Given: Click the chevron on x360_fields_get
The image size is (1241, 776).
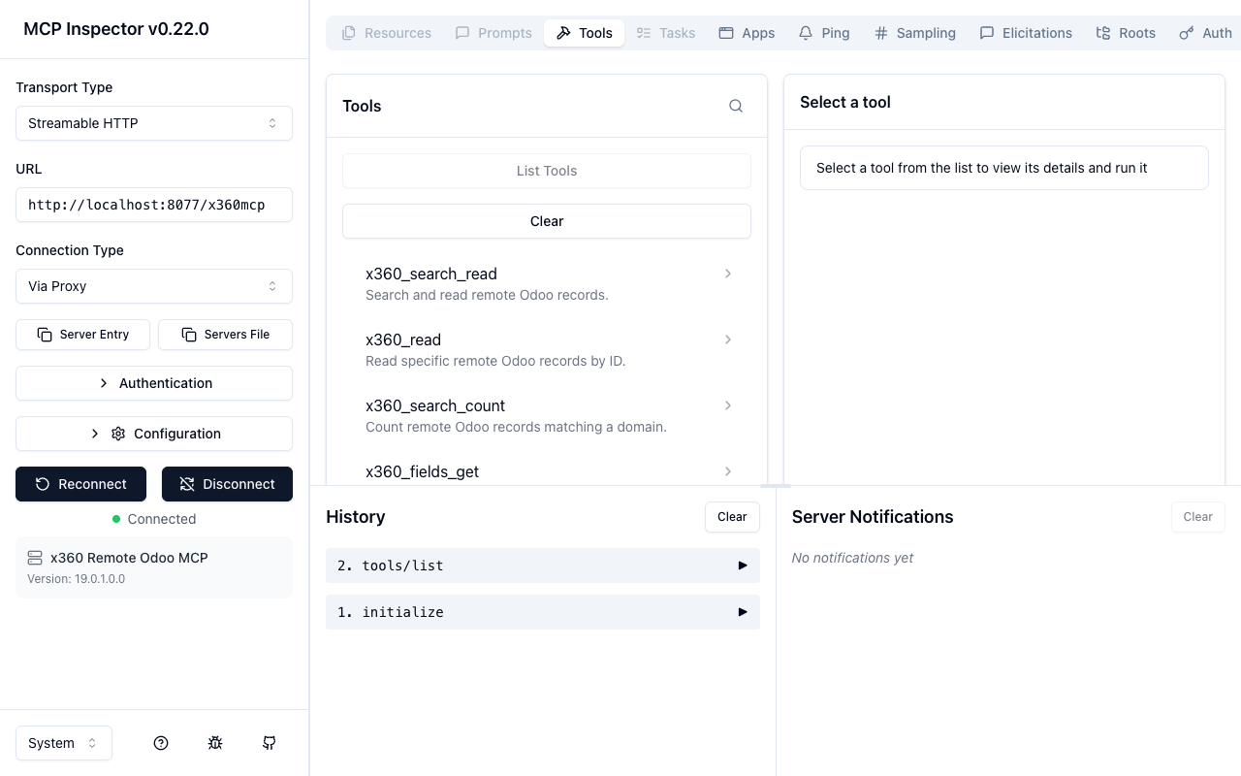Looking at the screenshot, I should [728, 471].
